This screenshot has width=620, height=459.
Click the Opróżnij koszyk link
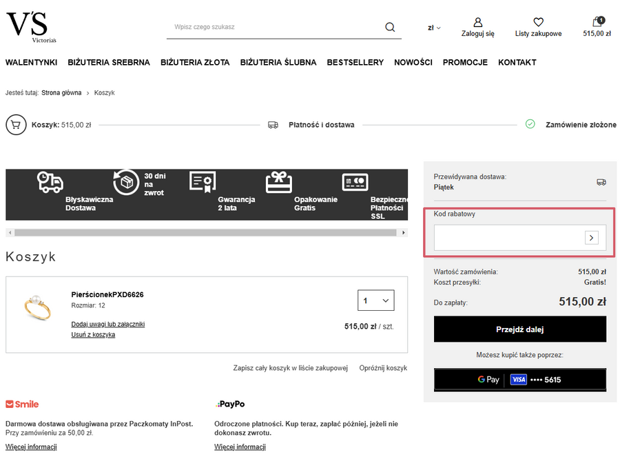point(383,368)
